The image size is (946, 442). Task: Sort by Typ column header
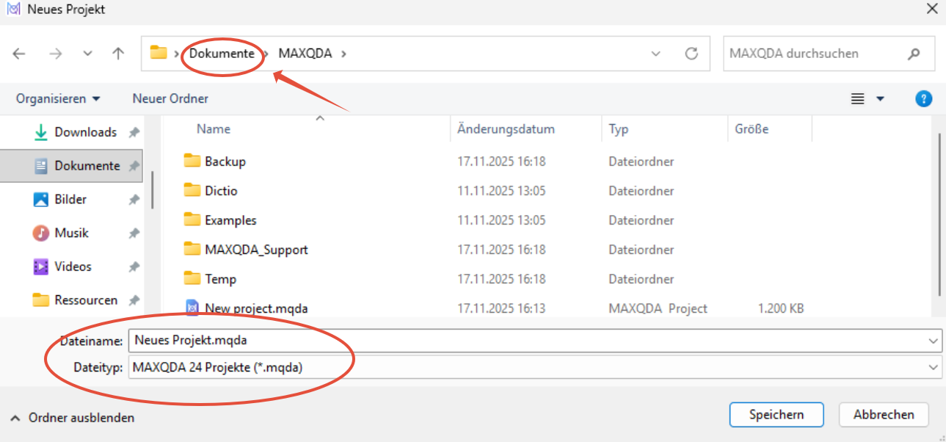[x=619, y=129]
